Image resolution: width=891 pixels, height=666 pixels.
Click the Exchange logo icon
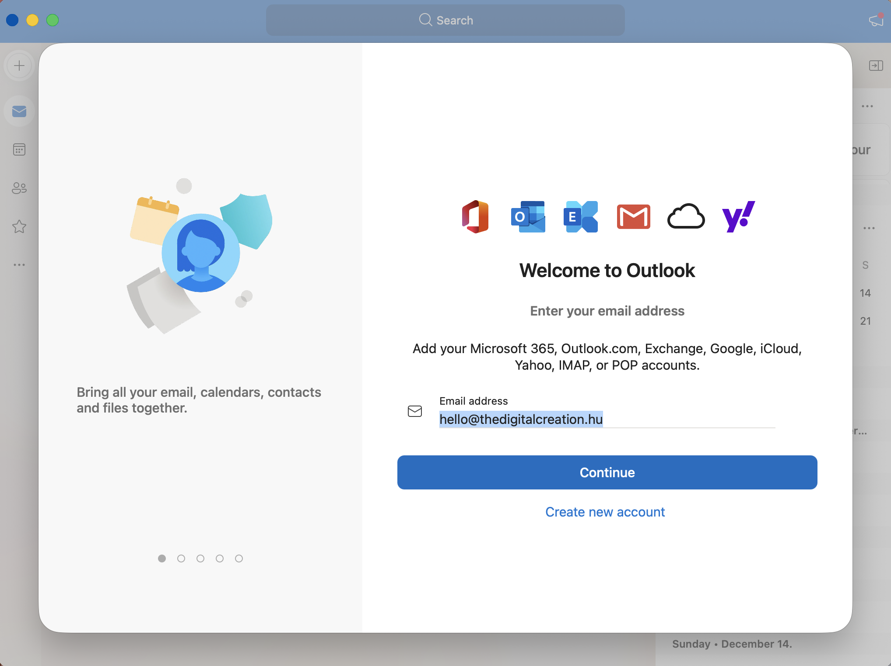581,217
